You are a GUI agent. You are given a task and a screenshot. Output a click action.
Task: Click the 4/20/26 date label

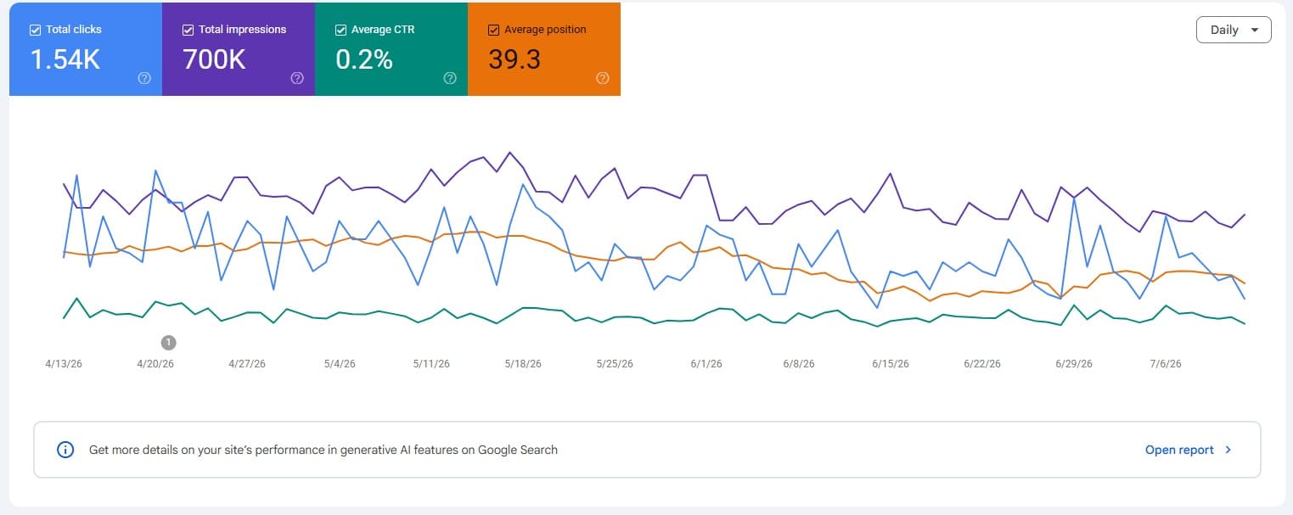pyautogui.click(x=155, y=364)
